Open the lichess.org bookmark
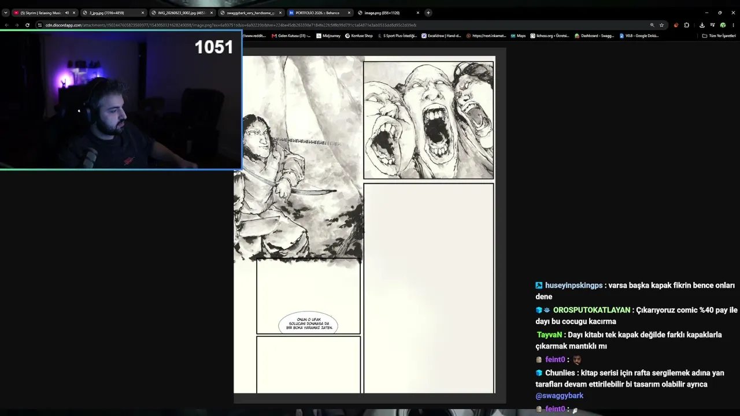Image resolution: width=740 pixels, height=416 pixels. click(550, 36)
